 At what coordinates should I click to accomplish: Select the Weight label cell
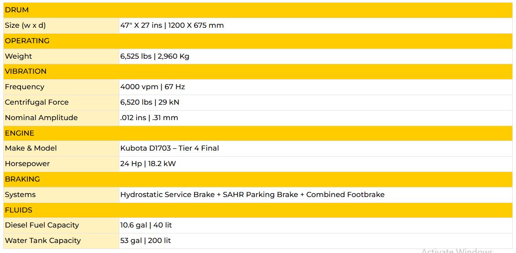click(18, 56)
